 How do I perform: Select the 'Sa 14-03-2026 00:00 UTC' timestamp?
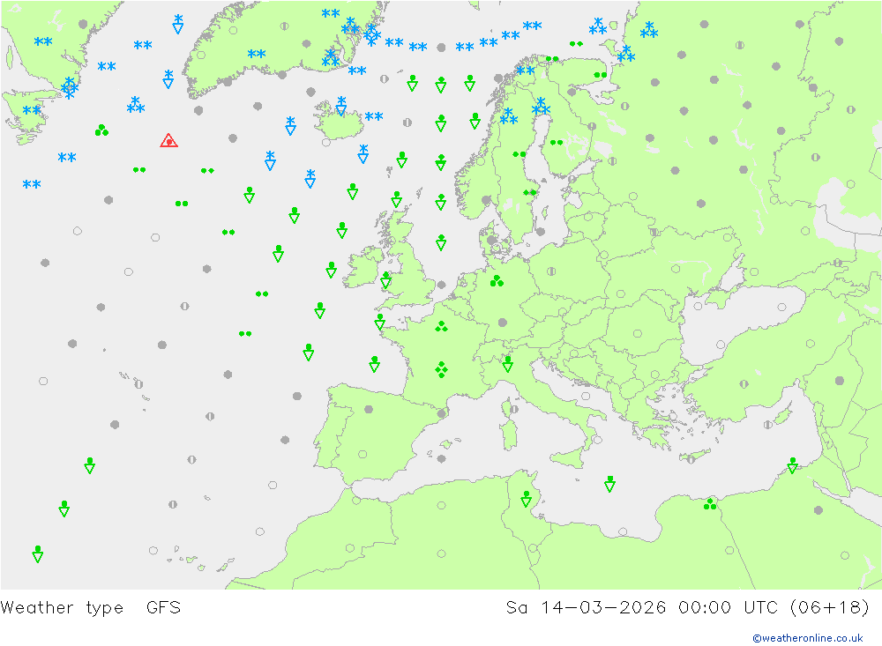641,608
